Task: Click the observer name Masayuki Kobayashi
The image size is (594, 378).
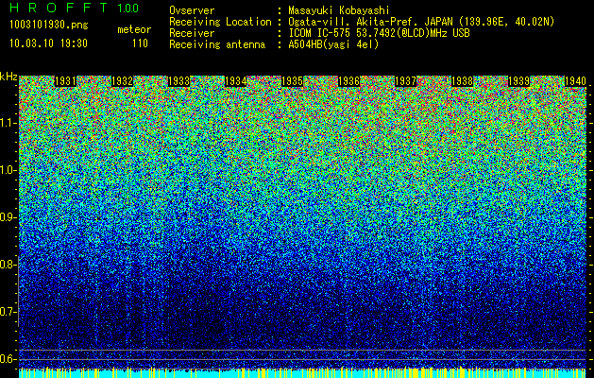Action: point(339,10)
